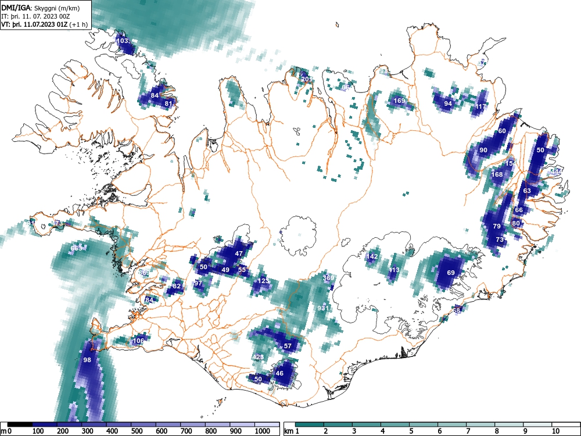Click the 'm 0' legend label
The height and width of the screenshot is (436, 581).
coord(6,431)
